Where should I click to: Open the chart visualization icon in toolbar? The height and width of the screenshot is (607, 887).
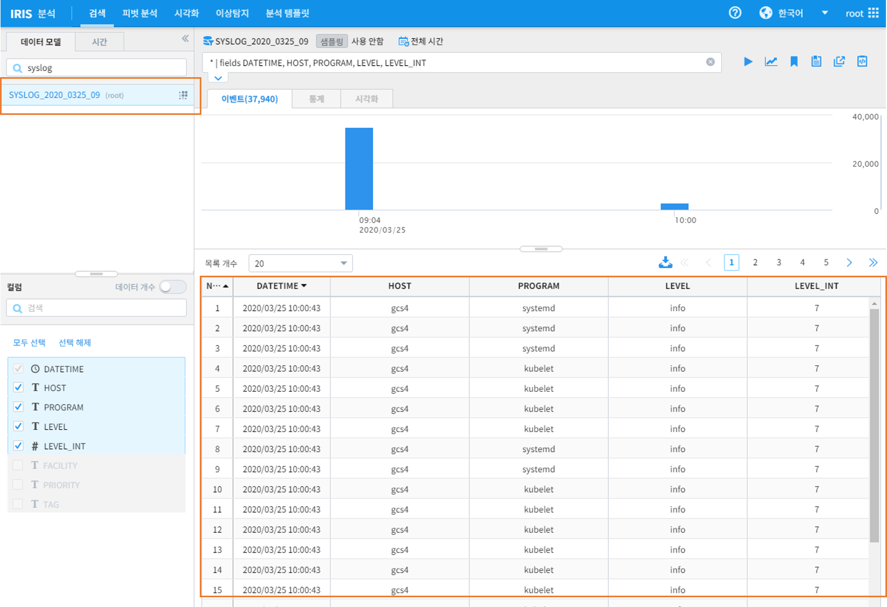(x=771, y=62)
